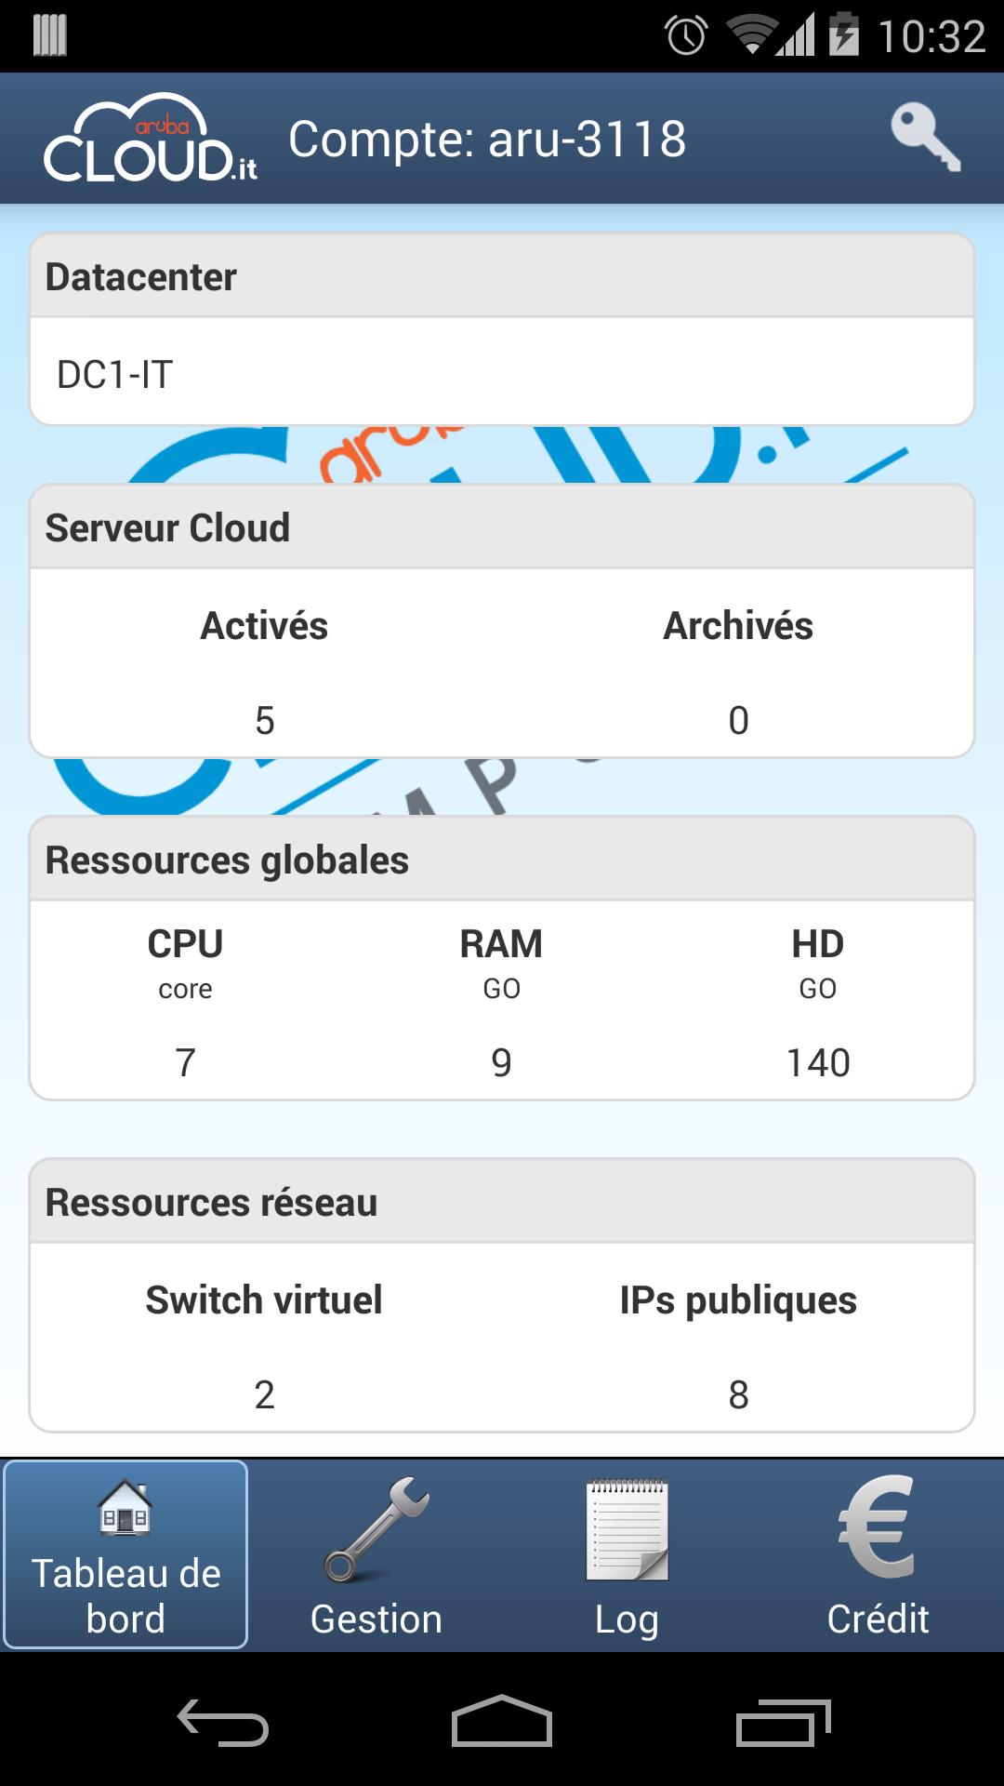Tap the CPU core value
The height and width of the screenshot is (1786, 1004).
185,1062
